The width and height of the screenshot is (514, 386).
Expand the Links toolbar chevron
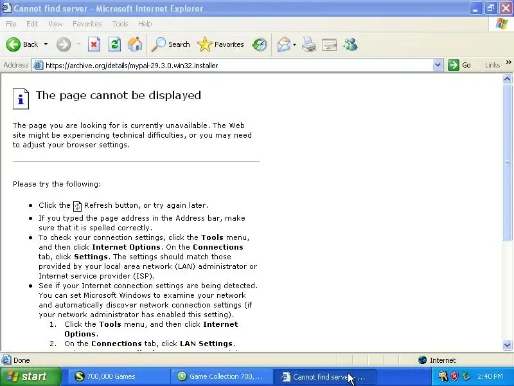pyautogui.click(x=508, y=62)
